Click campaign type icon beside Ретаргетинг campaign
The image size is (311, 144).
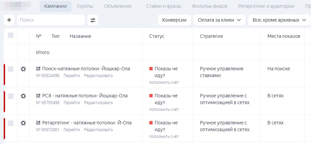38,123
